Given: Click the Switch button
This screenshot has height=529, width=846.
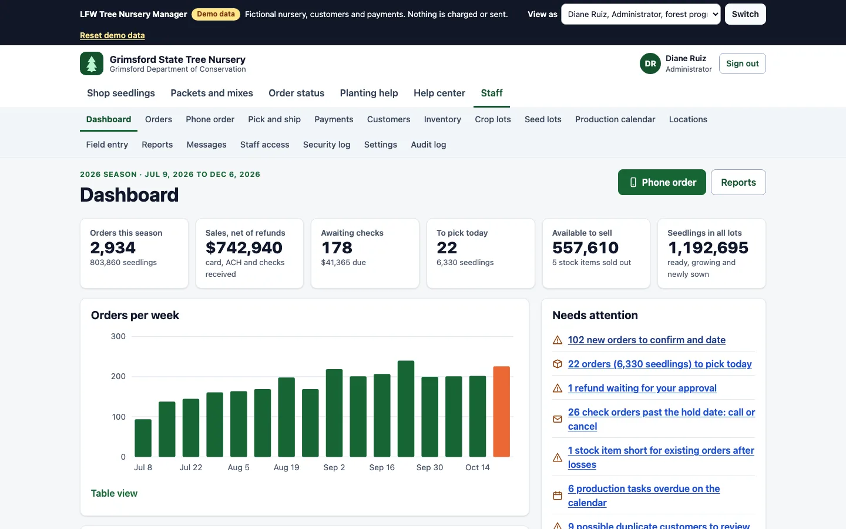Looking at the screenshot, I should coord(746,14).
